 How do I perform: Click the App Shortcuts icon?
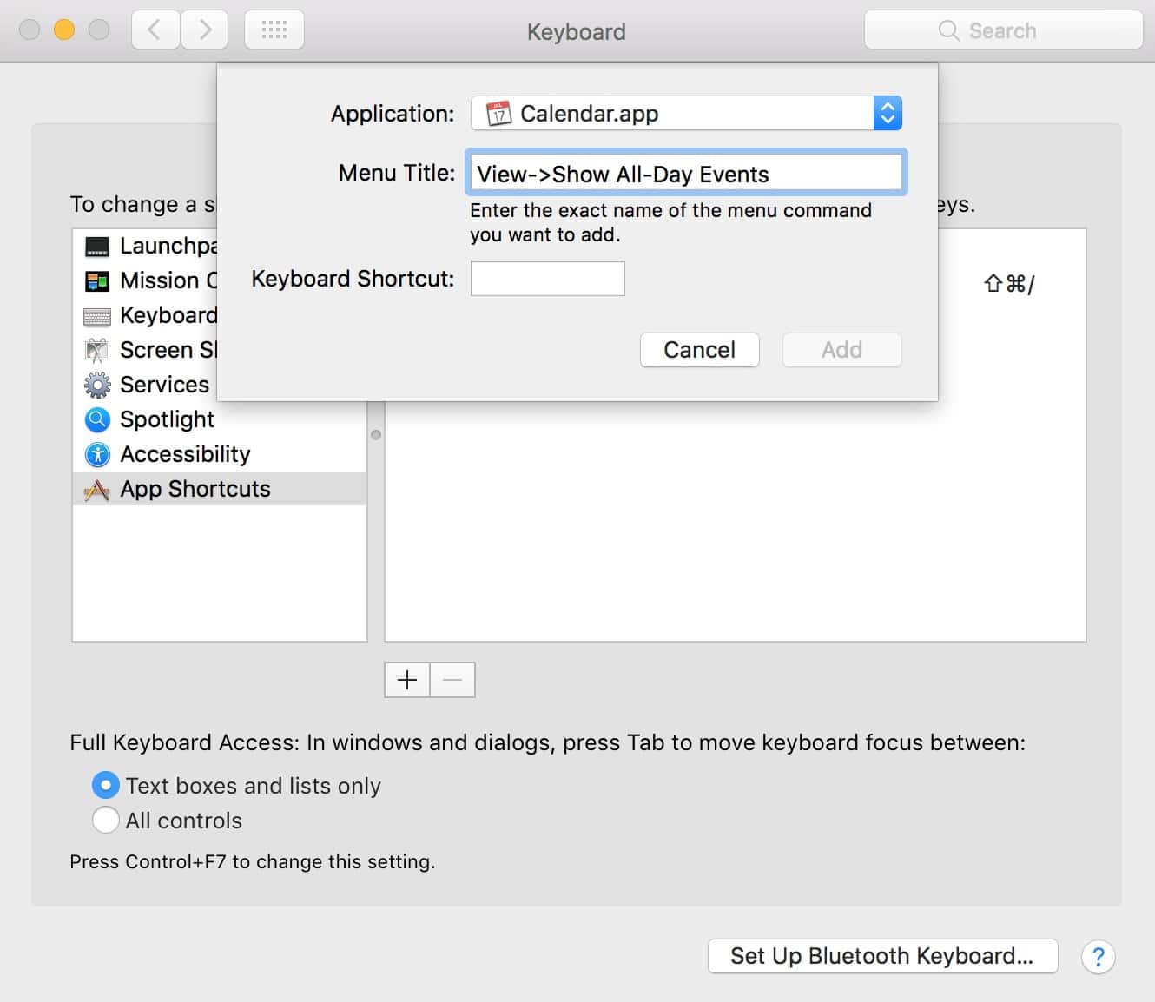(97, 490)
